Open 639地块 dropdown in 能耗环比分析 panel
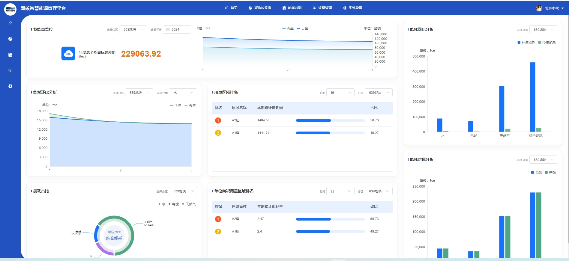The image size is (569, 261). (x=139, y=93)
